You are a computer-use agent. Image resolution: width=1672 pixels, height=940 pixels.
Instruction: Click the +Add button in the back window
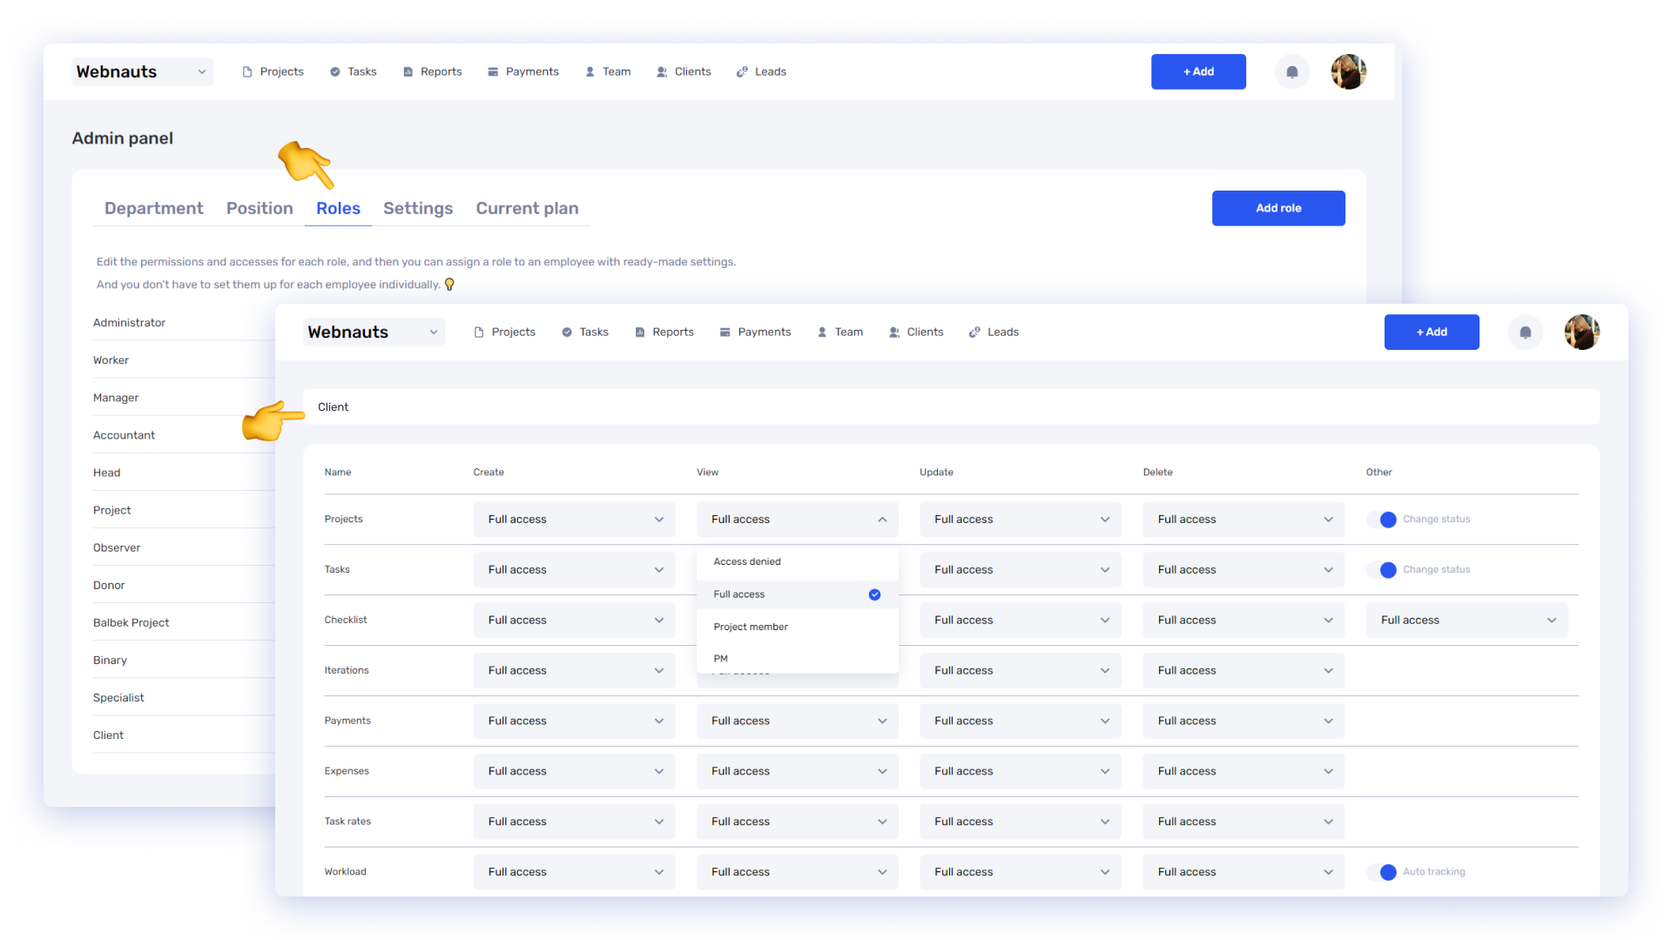coord(1198,71)
